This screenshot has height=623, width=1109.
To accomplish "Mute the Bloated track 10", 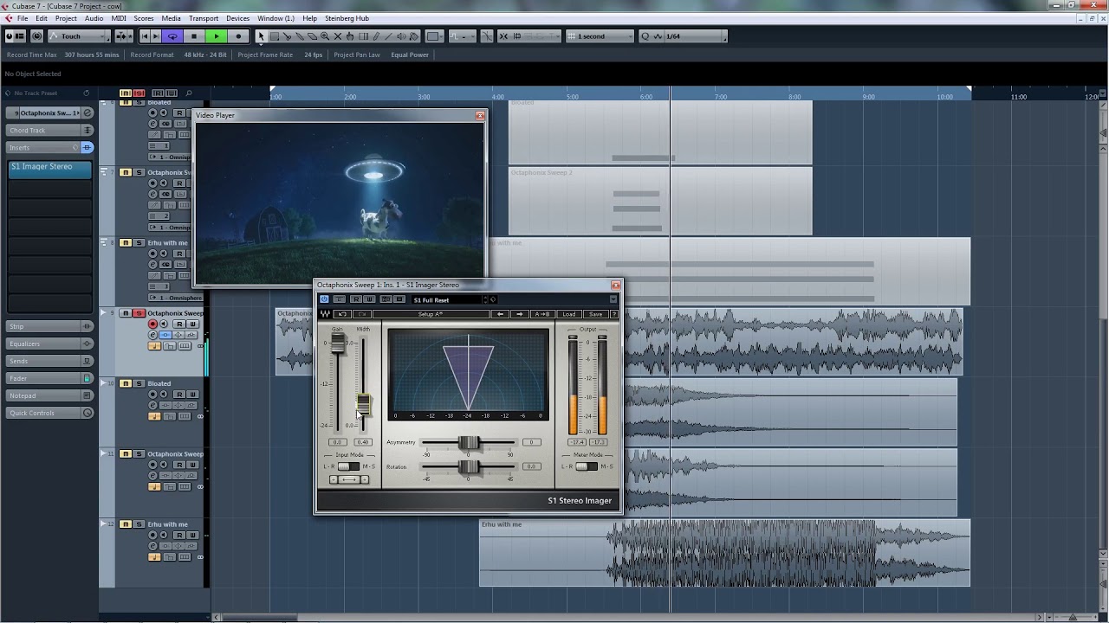I will (126, 383).
